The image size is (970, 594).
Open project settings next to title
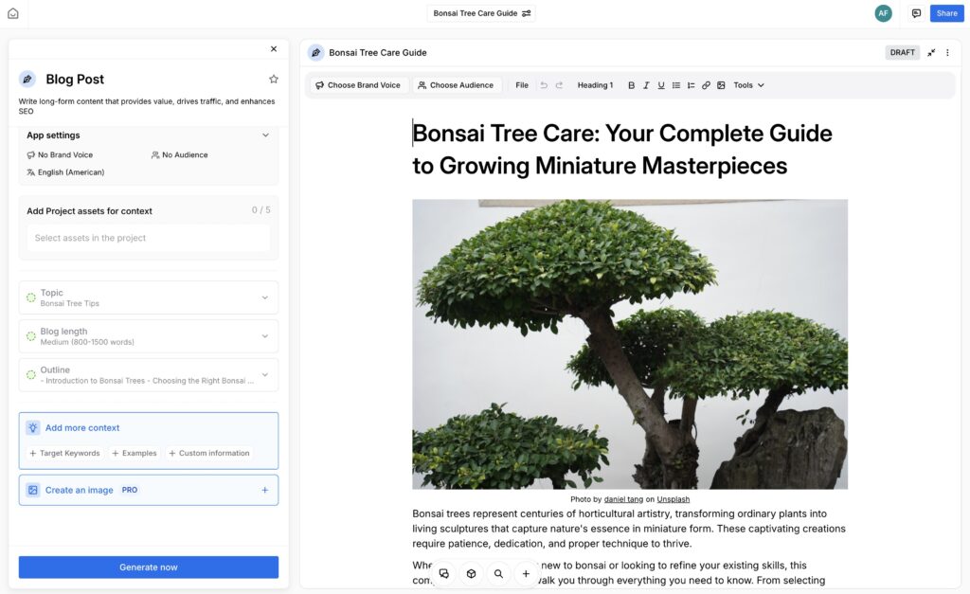527,13
